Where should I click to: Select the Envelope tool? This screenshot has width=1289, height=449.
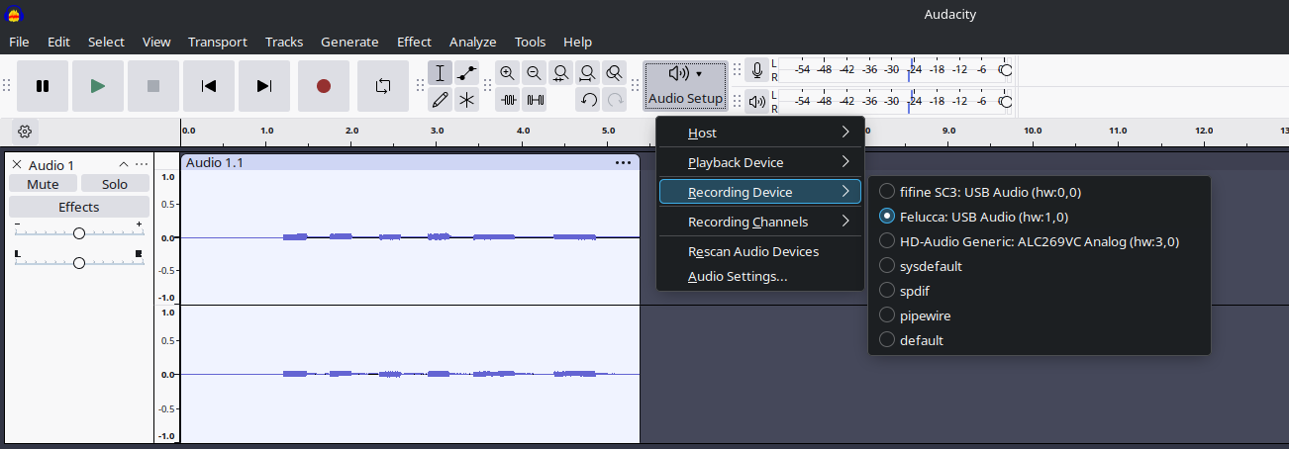[466, 73]
